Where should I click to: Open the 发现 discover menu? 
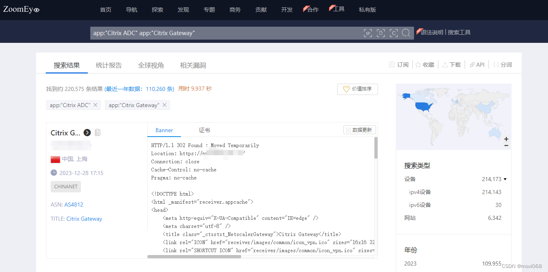click(183, 10)
